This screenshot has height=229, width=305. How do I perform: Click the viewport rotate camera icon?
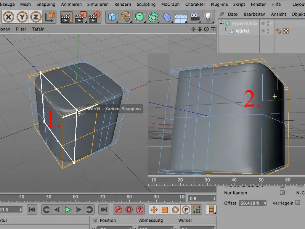(x=206, y=29)
